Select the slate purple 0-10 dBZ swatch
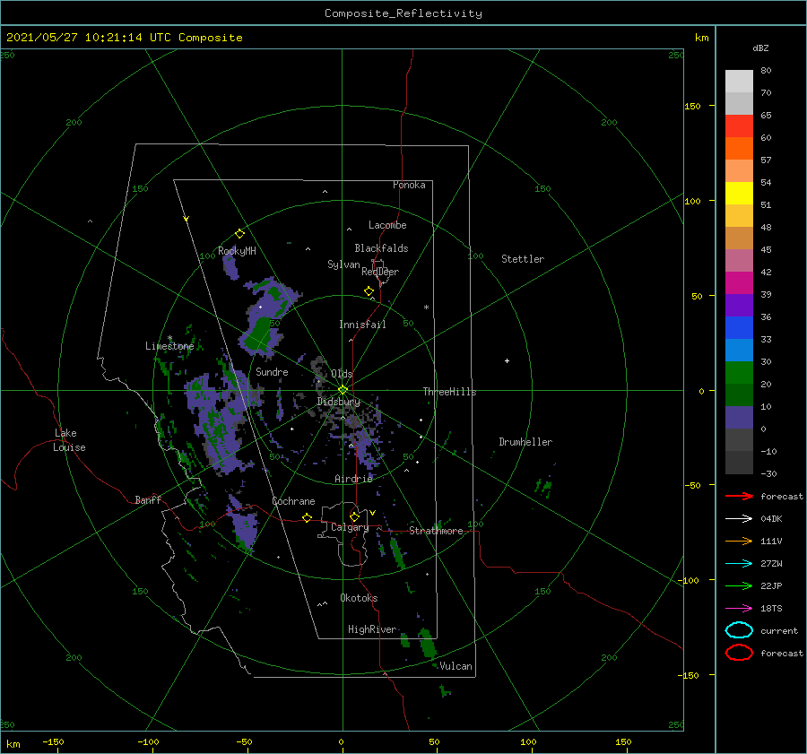807x754 pixels. tap(739, 417)
